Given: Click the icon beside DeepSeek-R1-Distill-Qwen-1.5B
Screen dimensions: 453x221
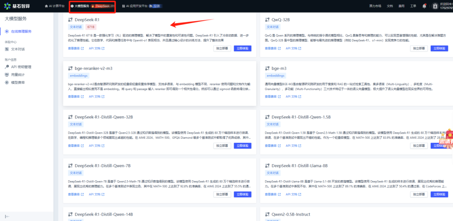Looking at the screenshot, I should tap(267, 117).
